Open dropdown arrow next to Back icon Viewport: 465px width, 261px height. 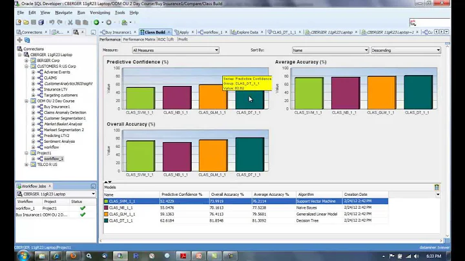coord(103,22)
